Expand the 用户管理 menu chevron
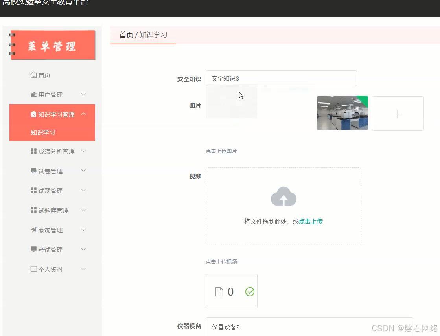Screen dimensions: 440x336 pos(83,94)
